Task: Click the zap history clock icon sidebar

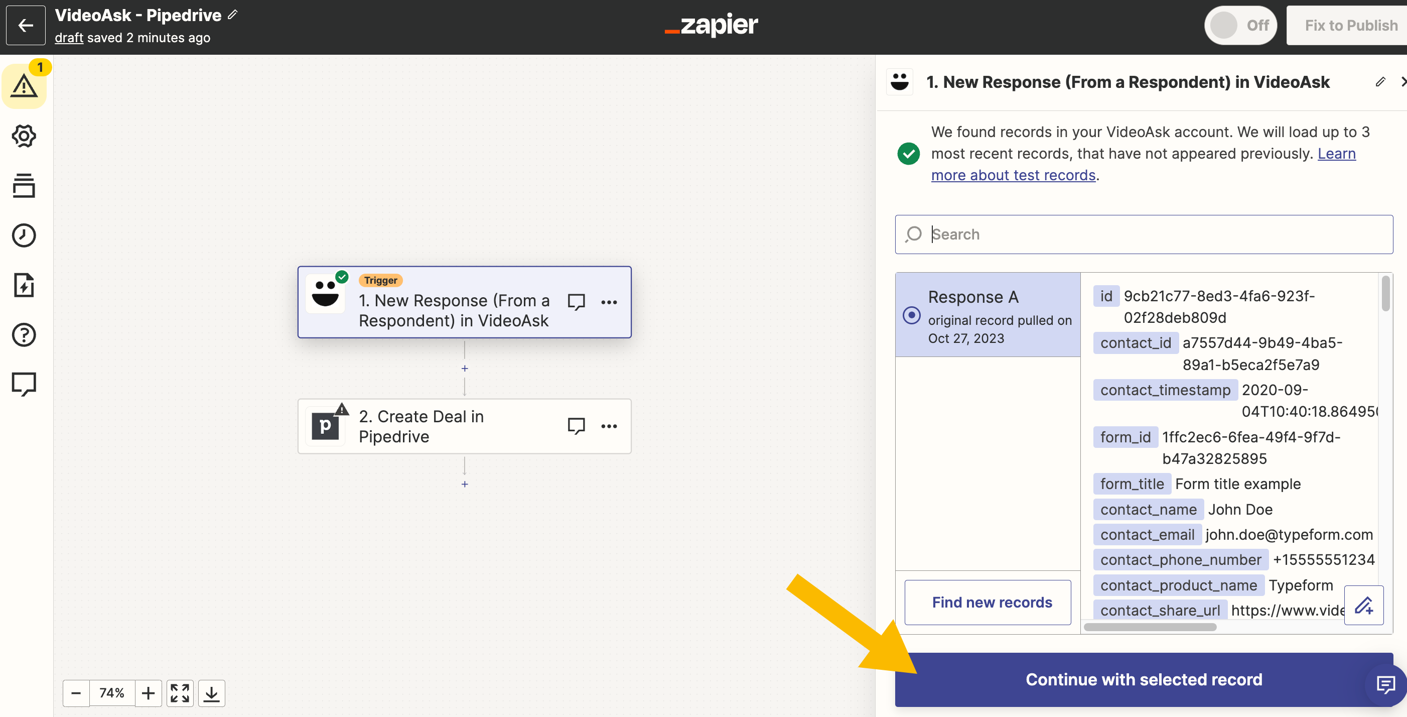Action: [x=25, y=235]
